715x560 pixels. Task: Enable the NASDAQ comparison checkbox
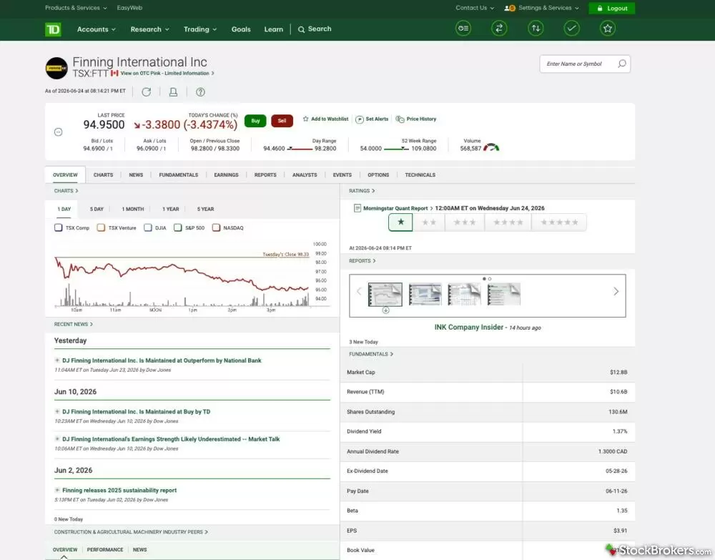click(x=216, y=227)
